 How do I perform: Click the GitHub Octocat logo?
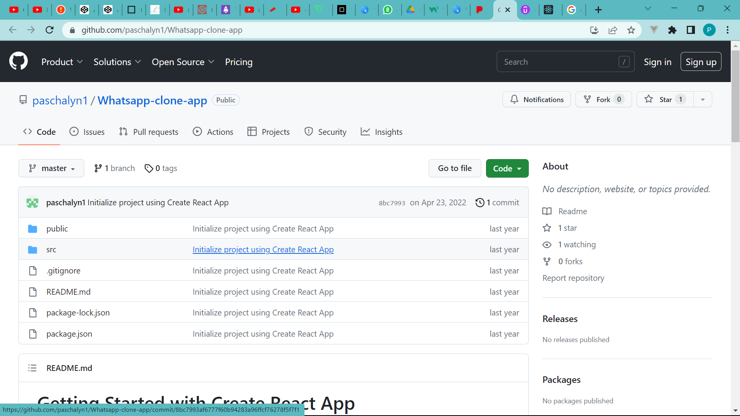pyautogui.click(x=18, y=62)
